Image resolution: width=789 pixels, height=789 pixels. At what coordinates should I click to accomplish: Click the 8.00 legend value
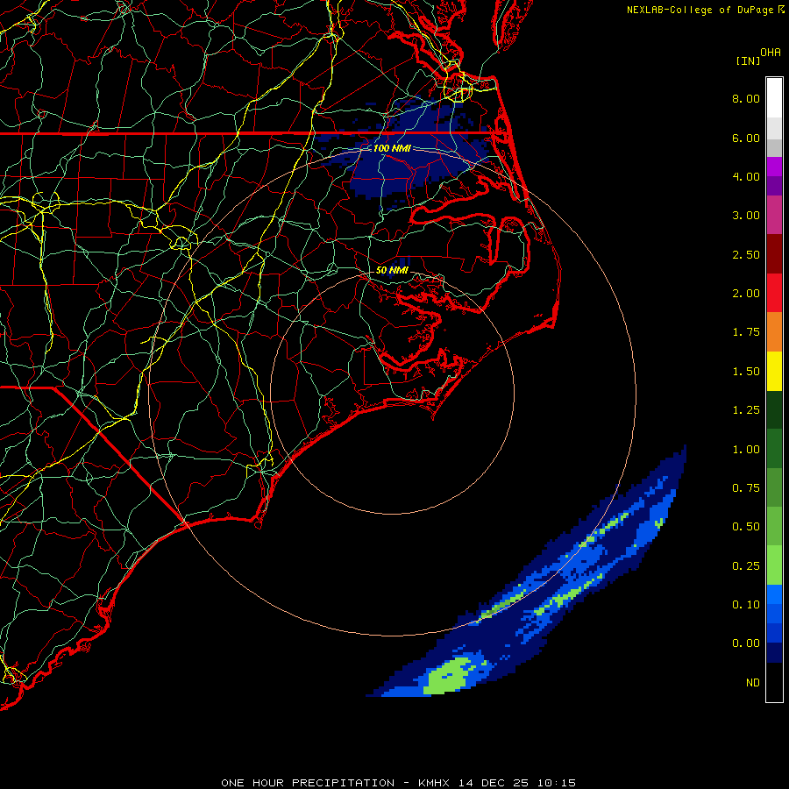pos(746,98)
